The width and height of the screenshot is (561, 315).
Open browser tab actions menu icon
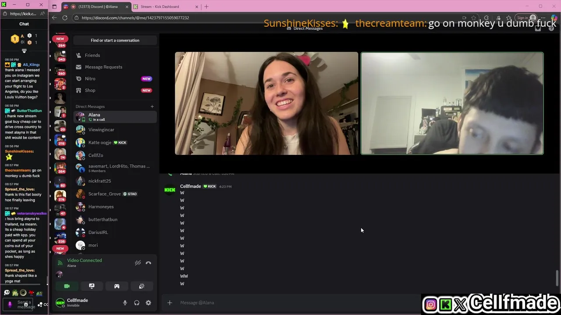coord(54,7)
